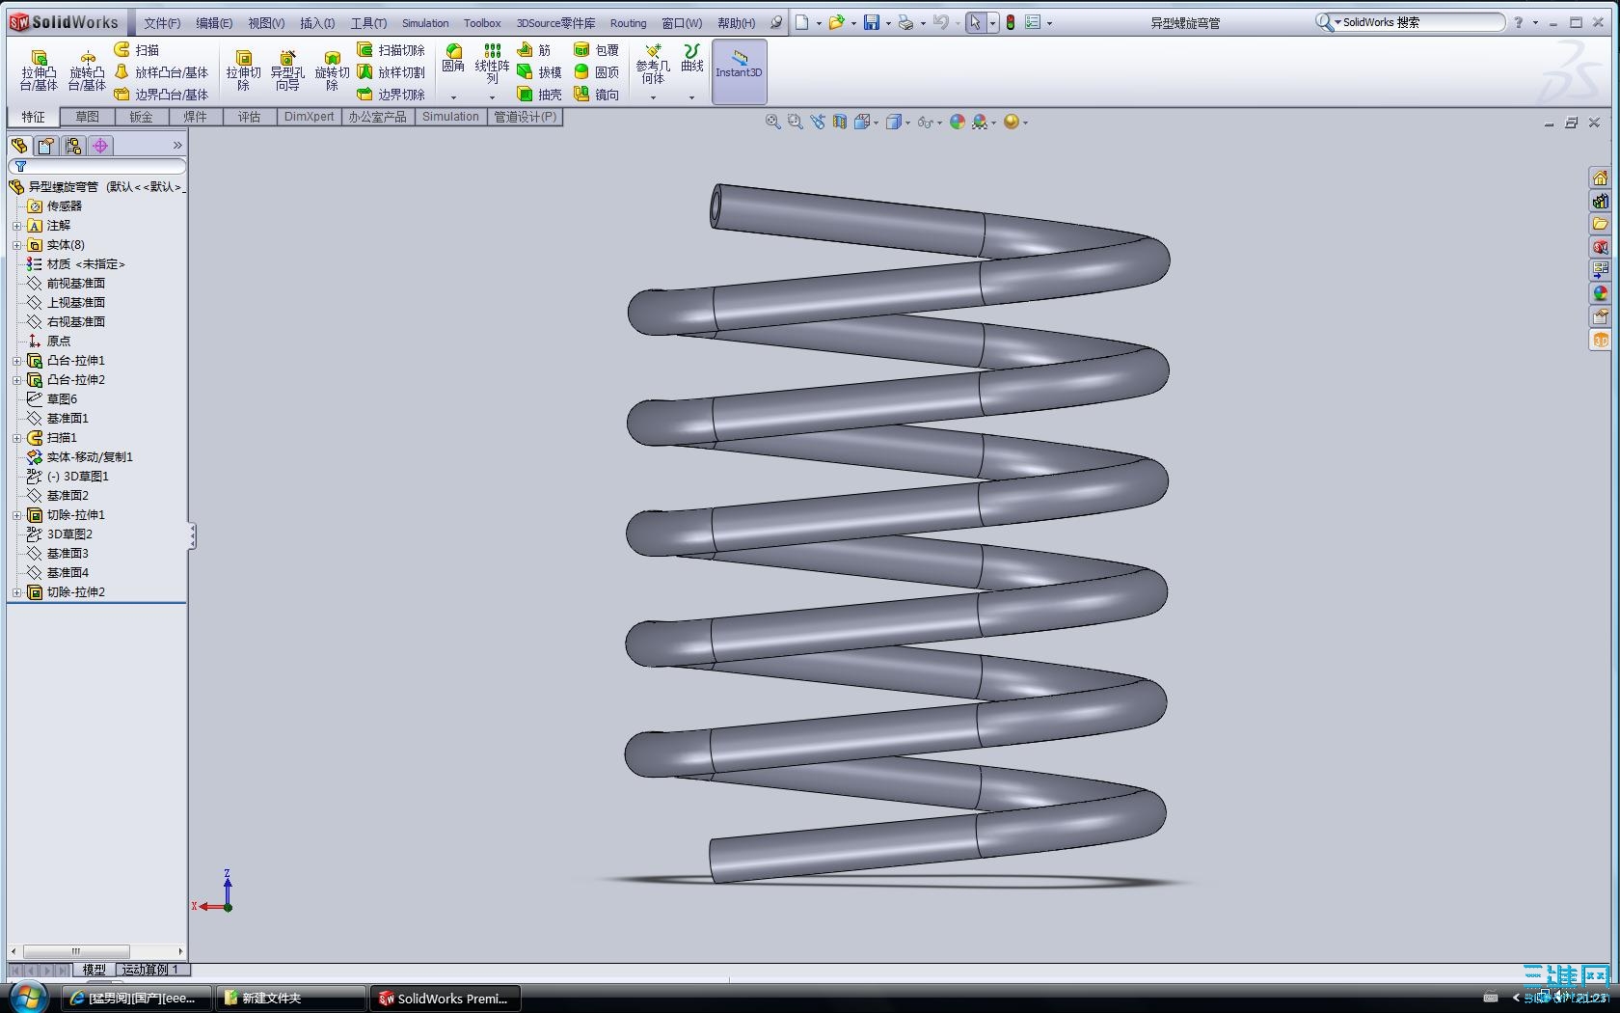Expand the 实体(8) solid bodies folder
Viewport: 1620px width, 1013px height.
point(16,245)
